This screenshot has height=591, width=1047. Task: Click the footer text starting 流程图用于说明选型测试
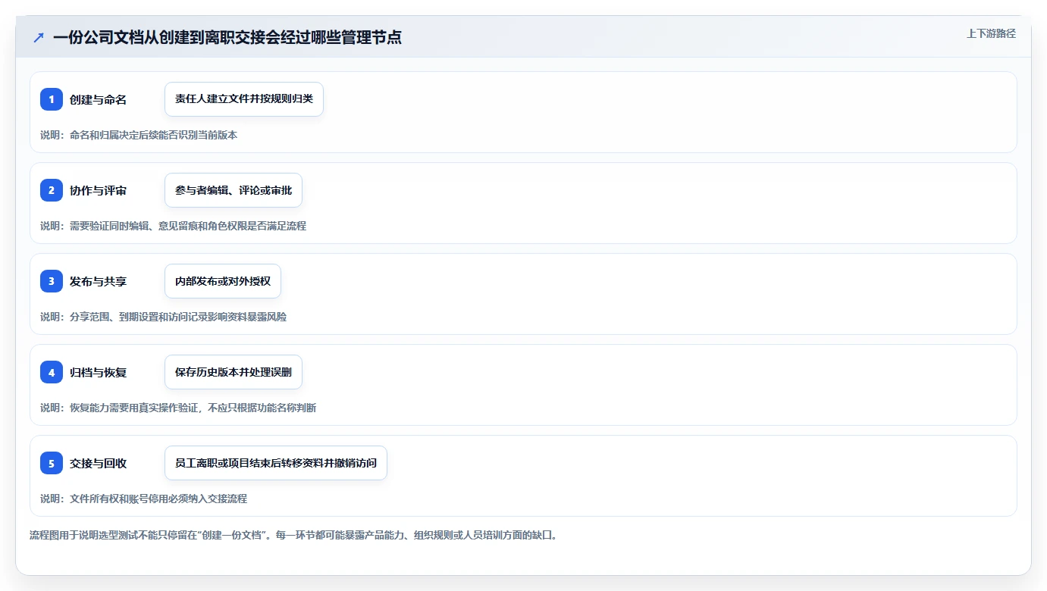[295, 535]
